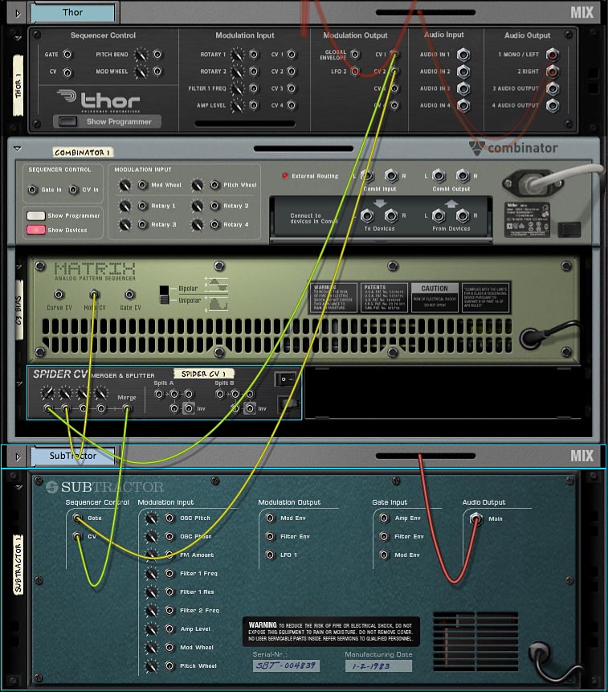This screenshot has height=692, width=608.
Task: Collapse the Combinator device fold arrow
Action: [x=18, y=149]
